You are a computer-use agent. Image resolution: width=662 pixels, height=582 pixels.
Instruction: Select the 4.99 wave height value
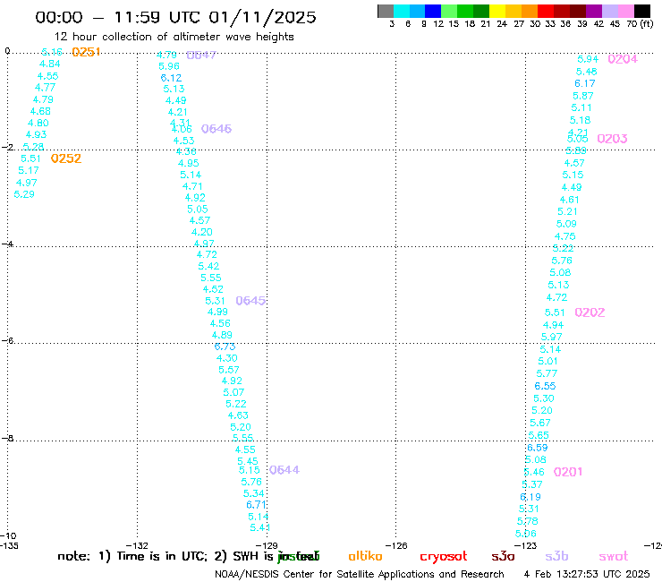click(217, 312)
